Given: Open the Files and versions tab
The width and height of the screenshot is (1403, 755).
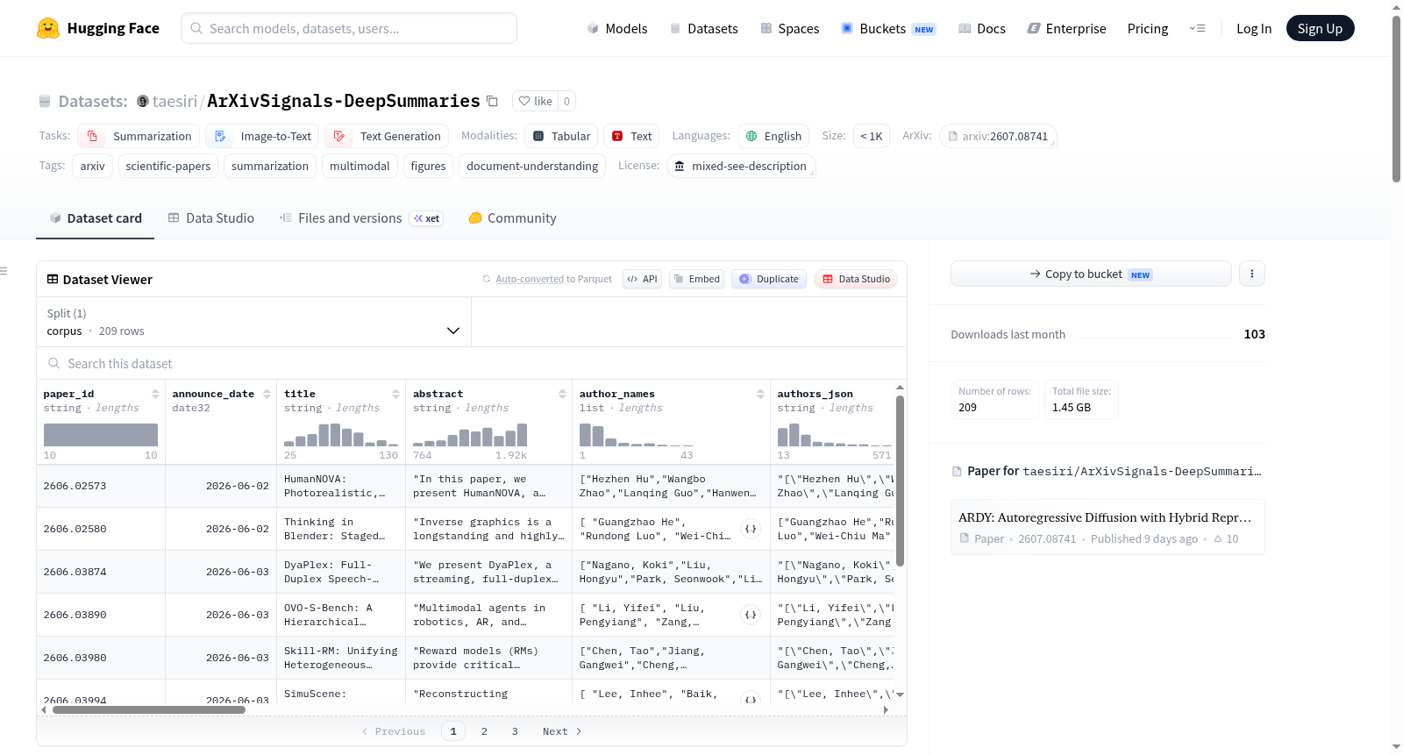Looking at the screenshot, I should point(361,218).
